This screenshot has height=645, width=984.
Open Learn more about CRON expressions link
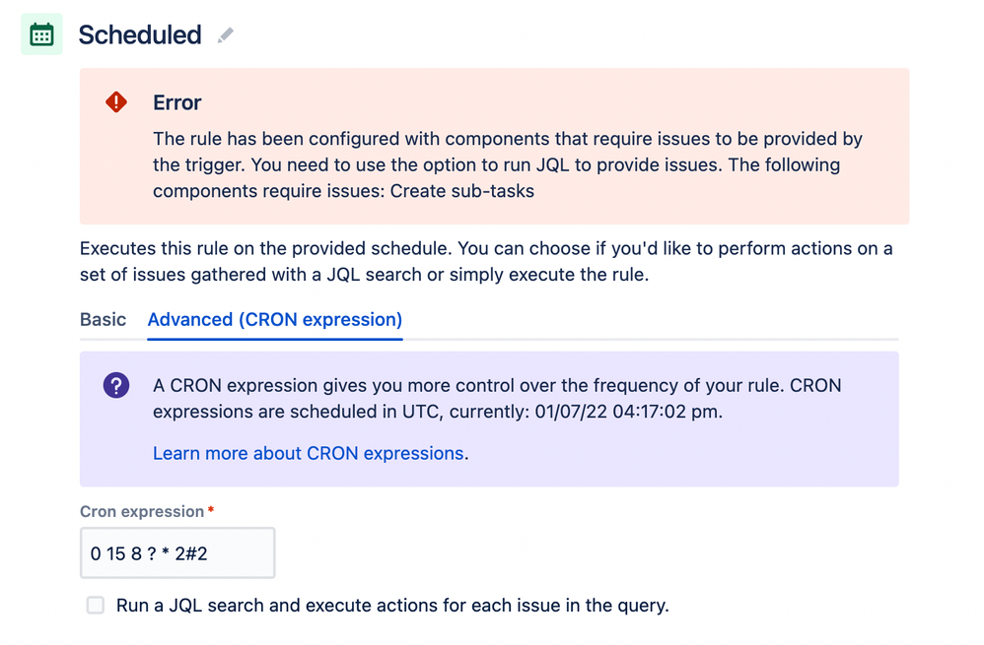tap(309, 453)
